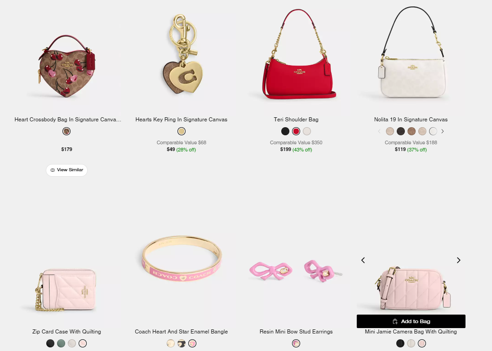The image size is (492, 351).
Task: Advance Nolita 19 color swatches with right chevron
Action: tap(443, 131)
